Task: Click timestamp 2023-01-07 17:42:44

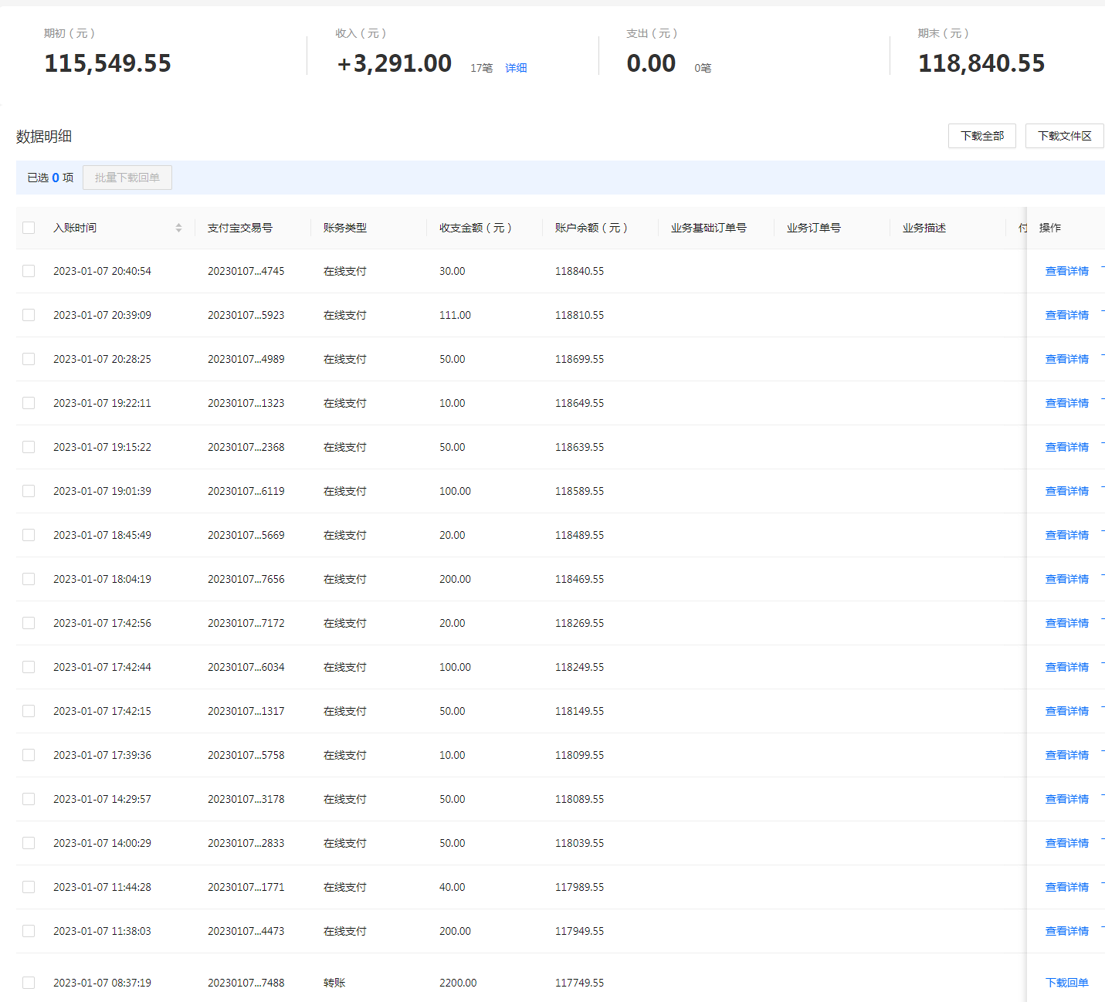Action: tap(102, 667)
